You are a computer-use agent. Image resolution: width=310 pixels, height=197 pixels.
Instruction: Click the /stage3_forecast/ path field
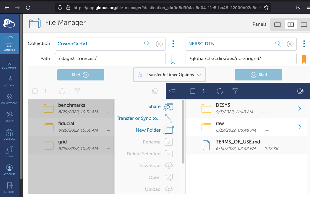coord(110,59)
